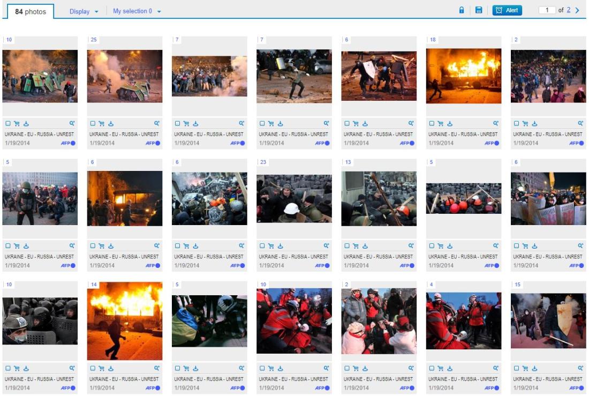589x396 pixels.
Task: Check the box for the 4-photo medics set
Action: [x=432, y=369]
